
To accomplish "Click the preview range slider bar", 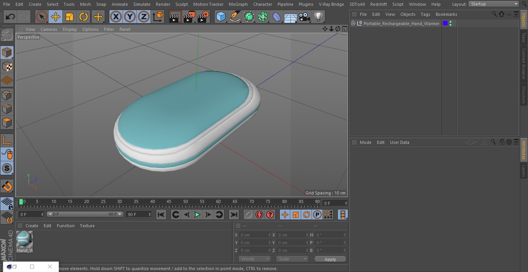I will [85, 214].
